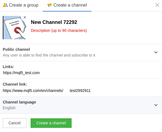Image resolution: width=162 pixels, height=132 pixels.
Task: Select the Create a channel tab
Action: tap(67, 5)
